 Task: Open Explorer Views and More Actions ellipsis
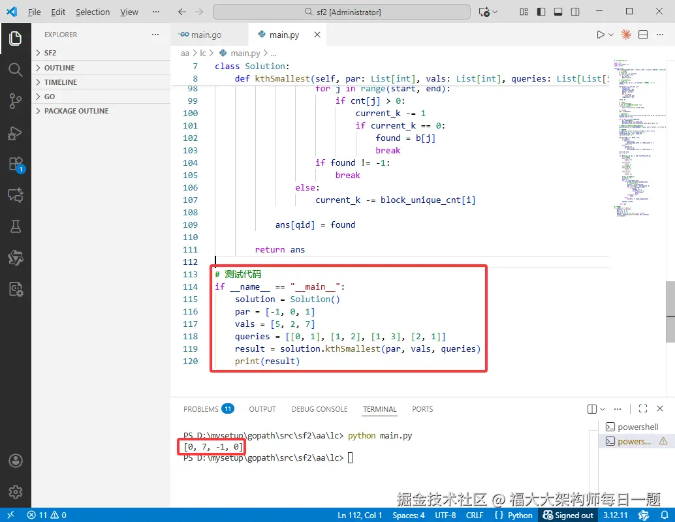pos(155,35)
